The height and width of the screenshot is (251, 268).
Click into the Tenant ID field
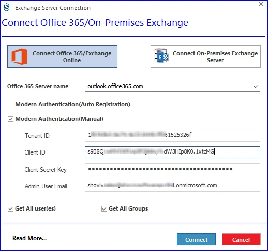pos(172,135)
